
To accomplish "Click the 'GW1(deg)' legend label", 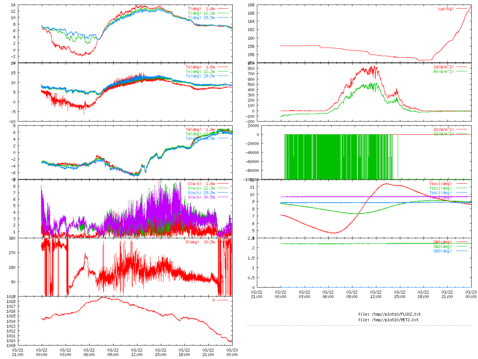I will click(x=443, y=242).
